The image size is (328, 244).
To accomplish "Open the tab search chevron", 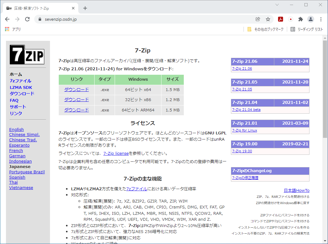I will click(x=277, y=5).
